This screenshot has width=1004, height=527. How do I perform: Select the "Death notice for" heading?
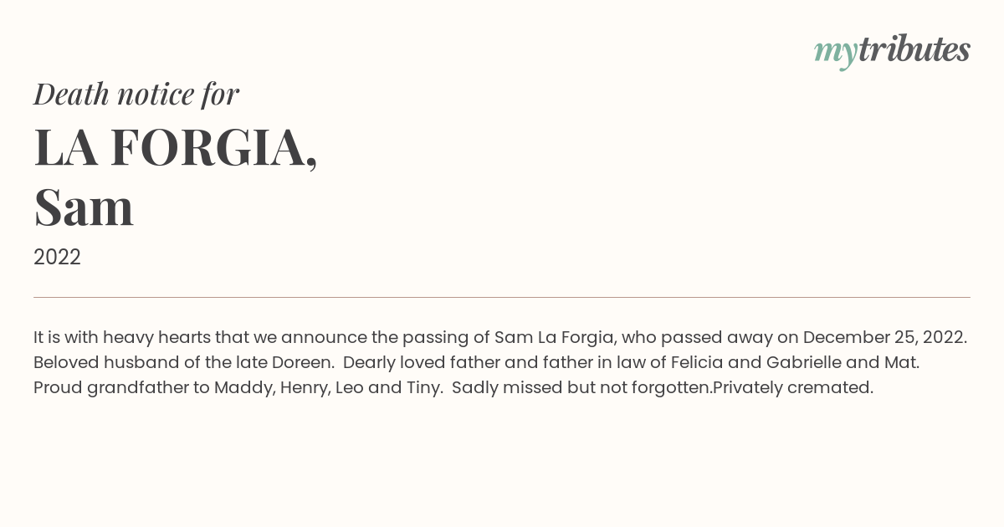[x=136, y=95]
